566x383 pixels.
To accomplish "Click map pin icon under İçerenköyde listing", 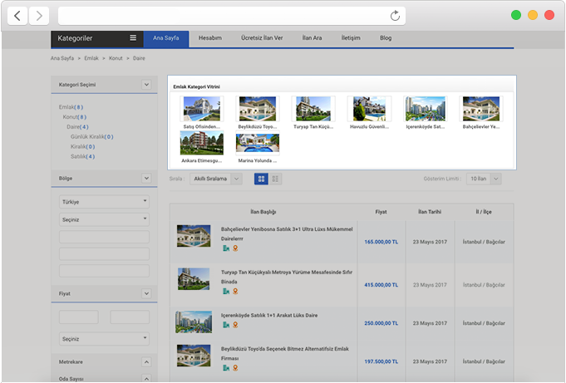I will pyautogui.click(x=234, y=325).
